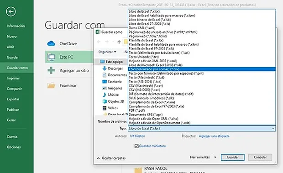Select Libro binario de Excel (*.xlsb)
The width and height of the screenshot is (283, 173).
coord(202,20)
